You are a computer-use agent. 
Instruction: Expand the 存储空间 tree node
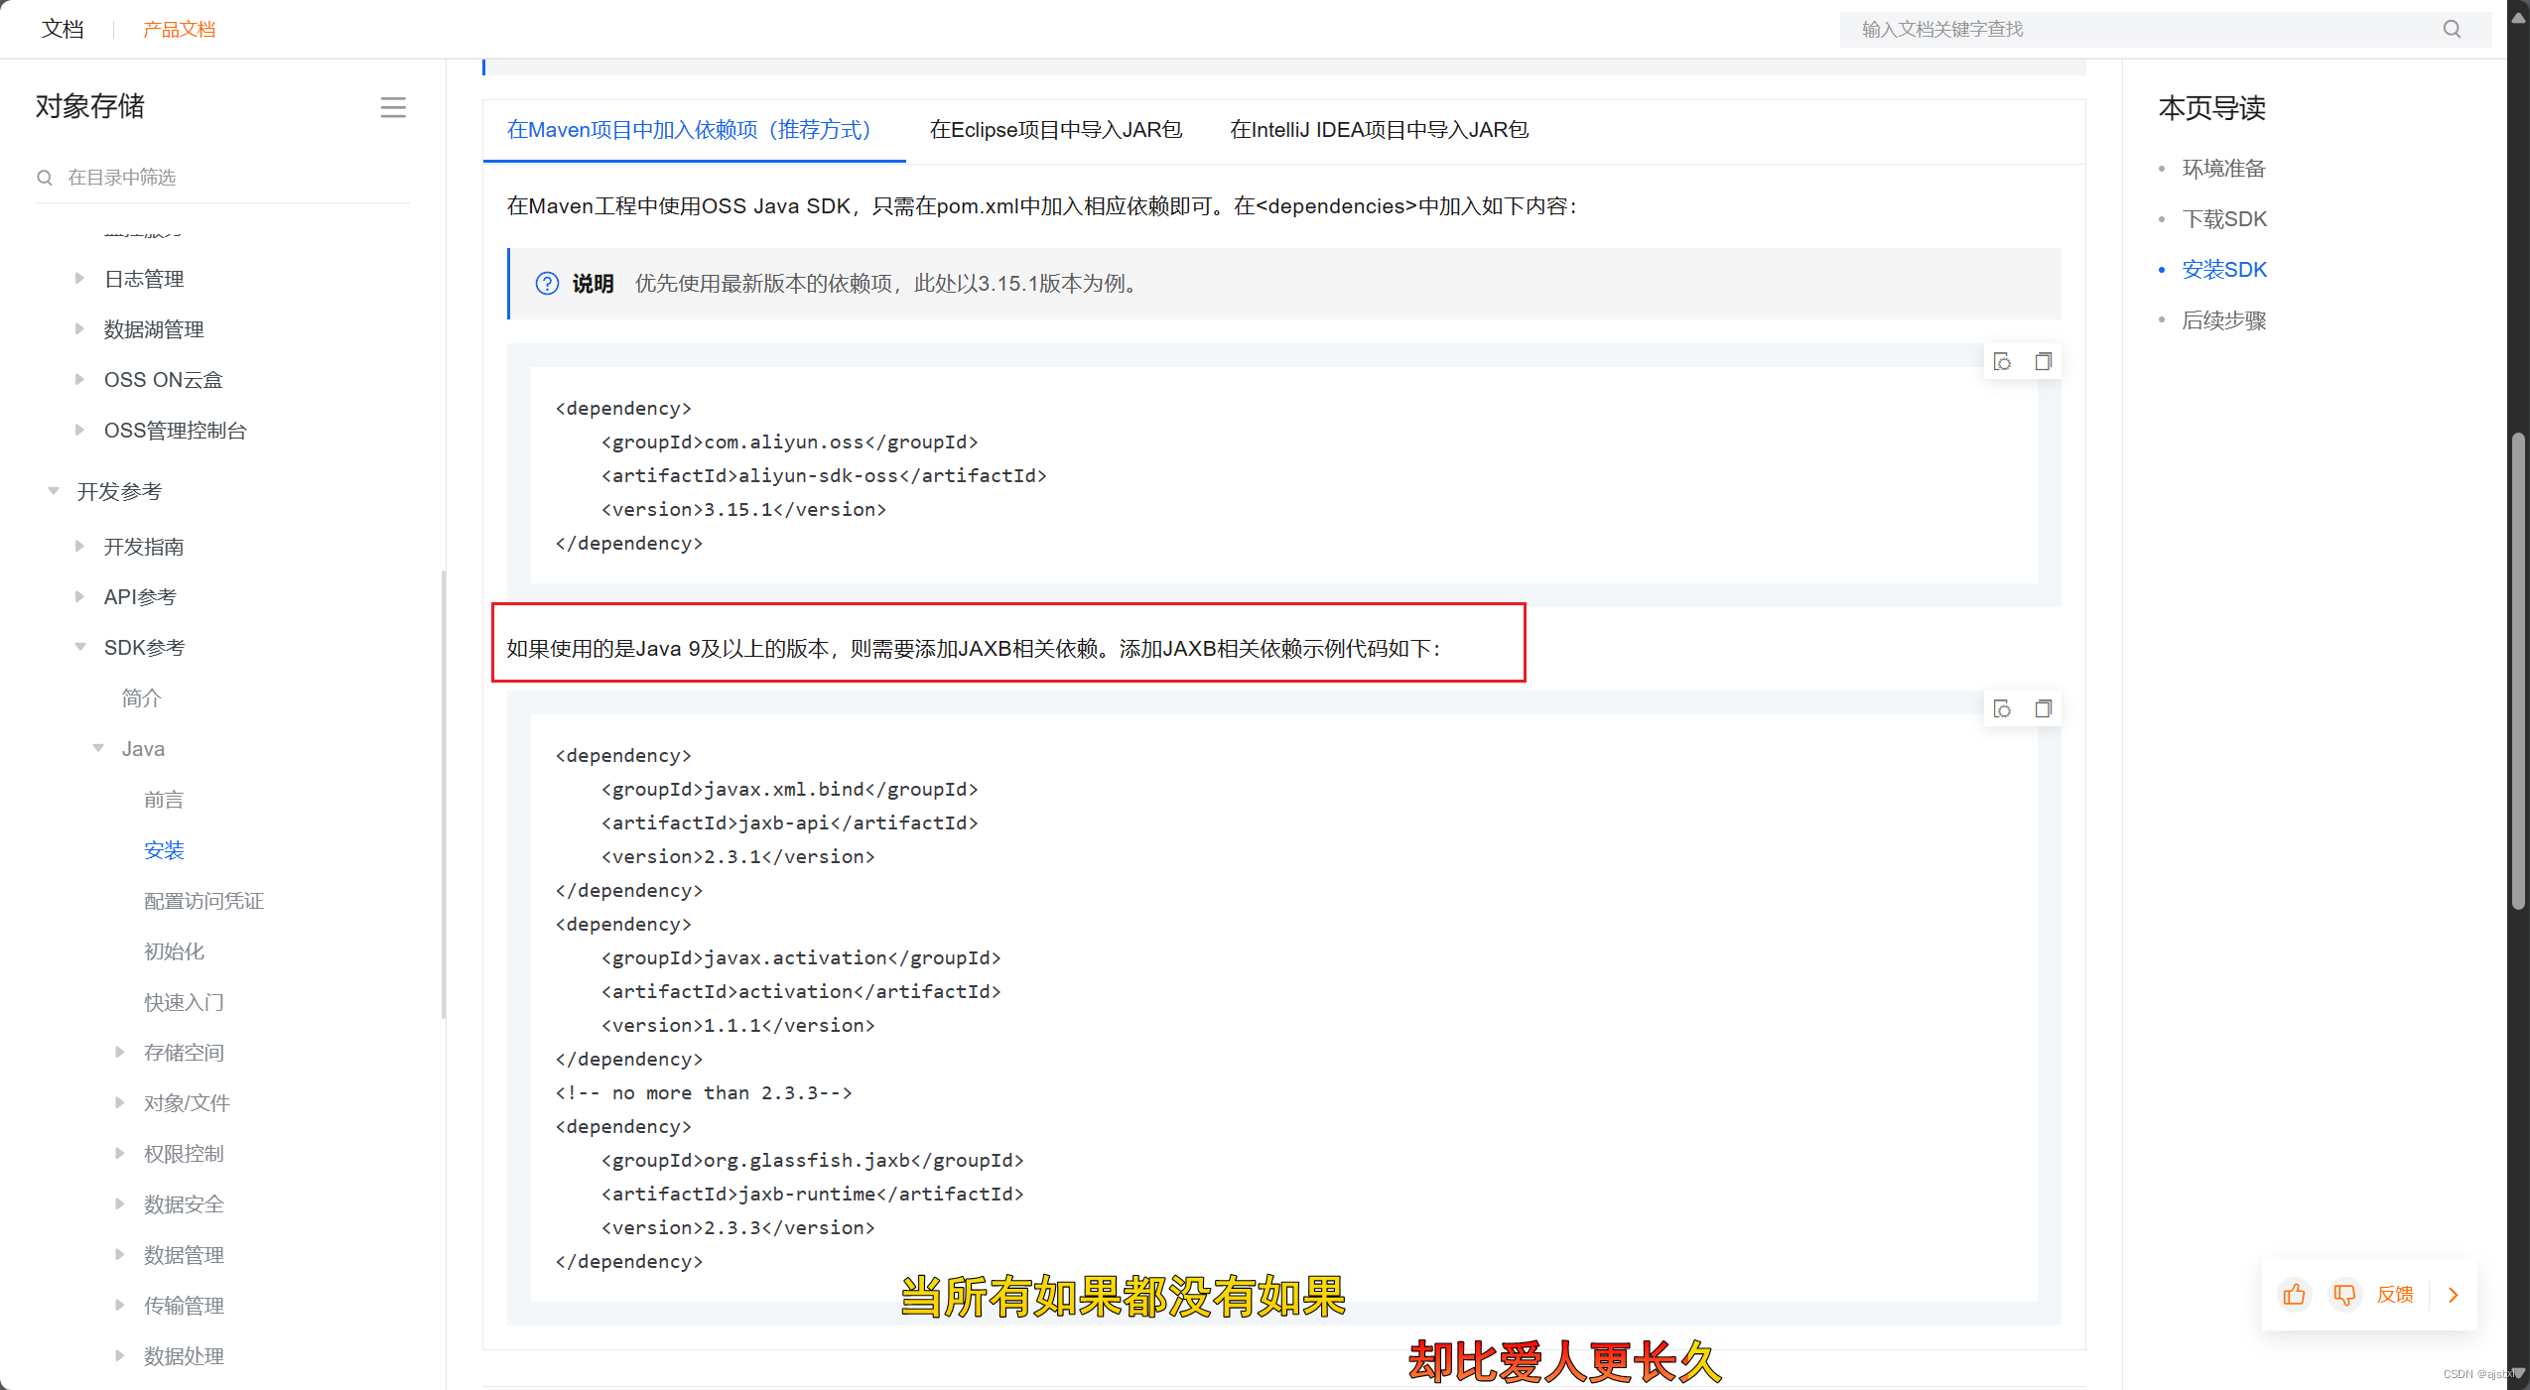(119, 1053)
